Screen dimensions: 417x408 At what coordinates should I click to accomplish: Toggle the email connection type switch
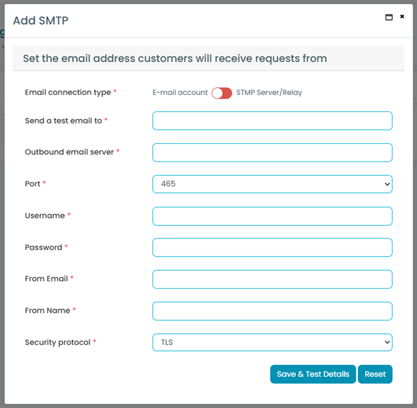(222, 93)
